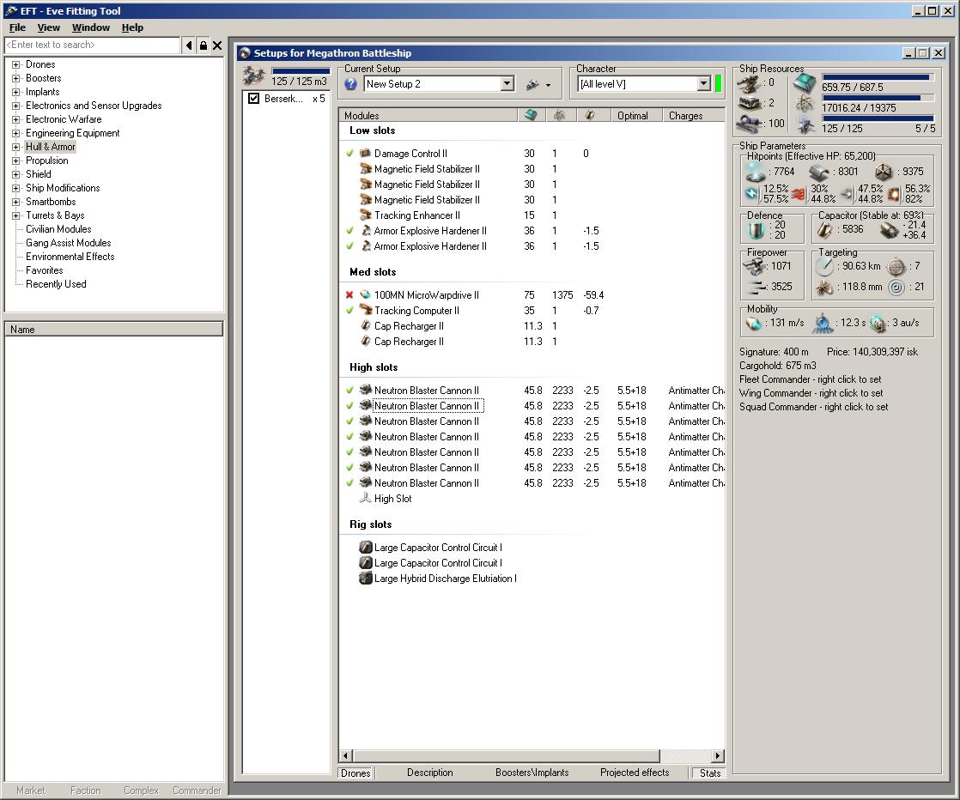Click the turret hardpoints icon in Ship Resources
Viewport: 960px width, 800px height.
(x=748, y=82)
